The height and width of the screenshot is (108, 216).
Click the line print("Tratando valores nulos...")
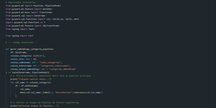tap(31, 79)
